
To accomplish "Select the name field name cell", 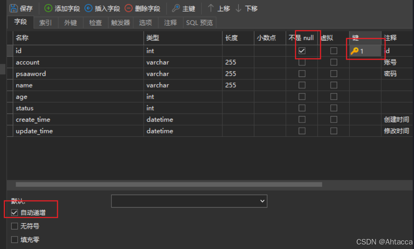I will 78,85.
